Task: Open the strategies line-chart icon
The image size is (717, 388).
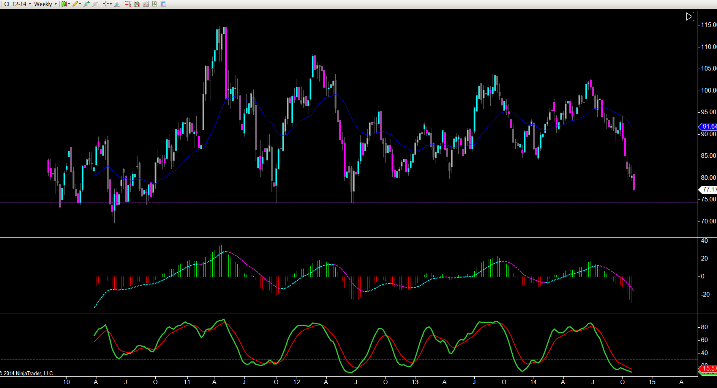Action: (145, 4)
